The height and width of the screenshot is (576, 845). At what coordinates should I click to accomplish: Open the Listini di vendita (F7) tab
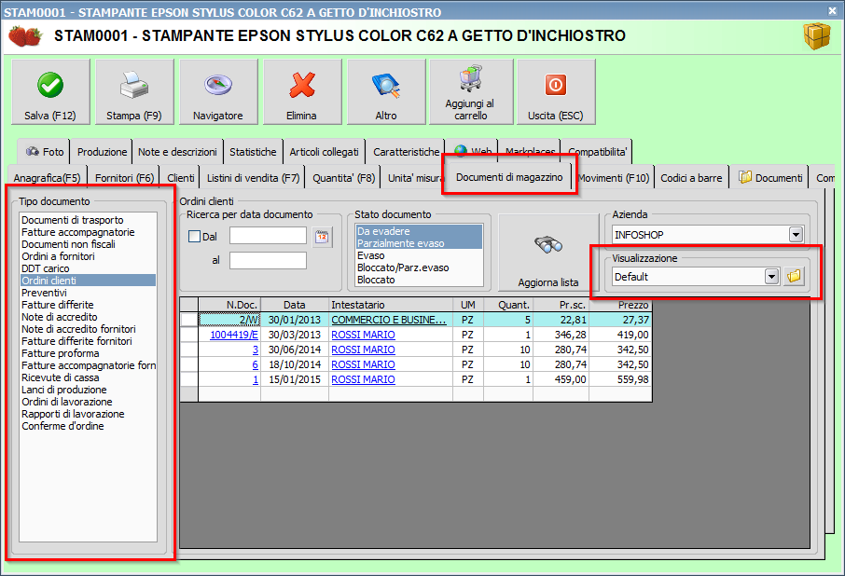[253, 178]
